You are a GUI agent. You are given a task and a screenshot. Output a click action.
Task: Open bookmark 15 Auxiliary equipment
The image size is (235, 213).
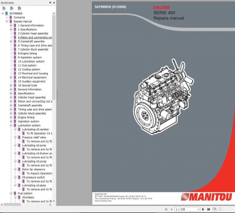point(32,81)
